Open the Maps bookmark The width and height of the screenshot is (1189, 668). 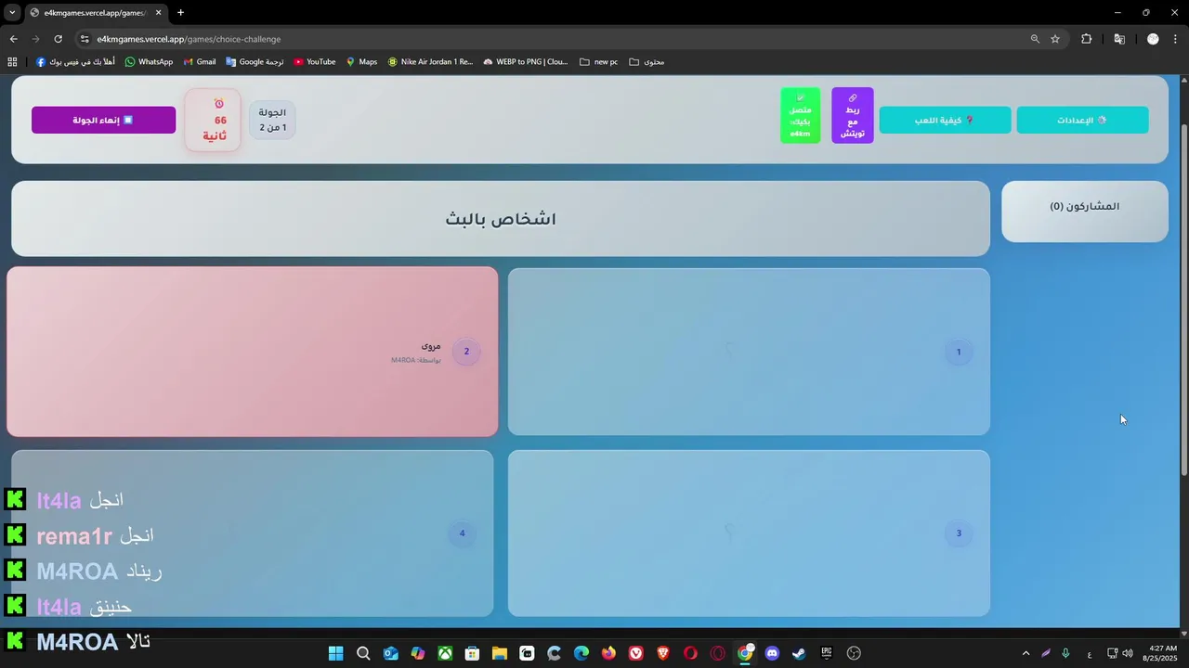(361, 62)
